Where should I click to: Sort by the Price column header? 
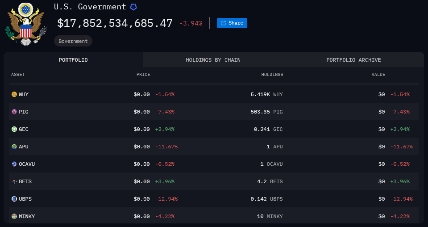coord(143,75)
